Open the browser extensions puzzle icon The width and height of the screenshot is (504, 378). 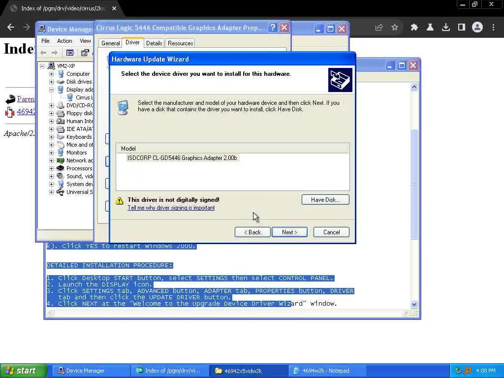[x=414, y=28]
